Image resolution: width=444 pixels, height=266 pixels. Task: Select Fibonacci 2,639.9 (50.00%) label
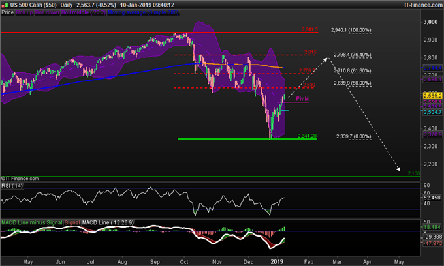353,83
